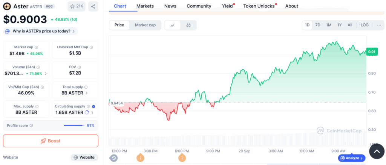Open the Token Unlocks tab

tap(259, 6)
